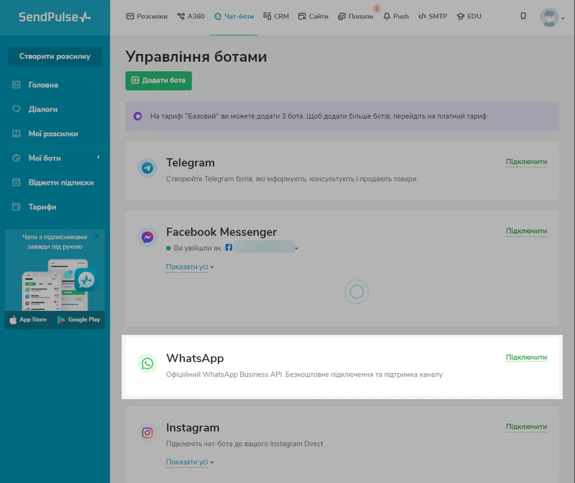Click the 'Додати бота' button
Viewport: 575px width, 483px height.
158,80
